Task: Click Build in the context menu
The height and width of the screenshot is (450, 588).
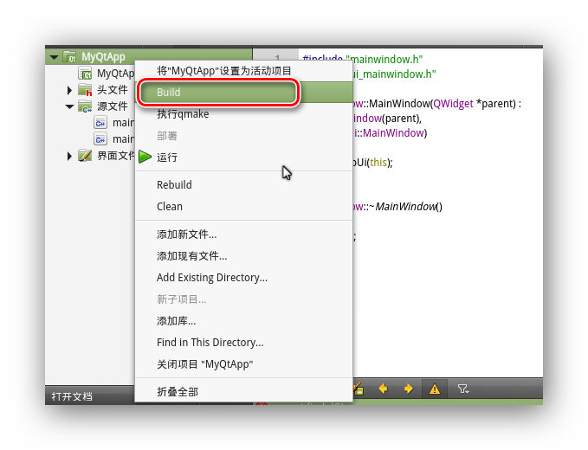Action: click(243, 93)
